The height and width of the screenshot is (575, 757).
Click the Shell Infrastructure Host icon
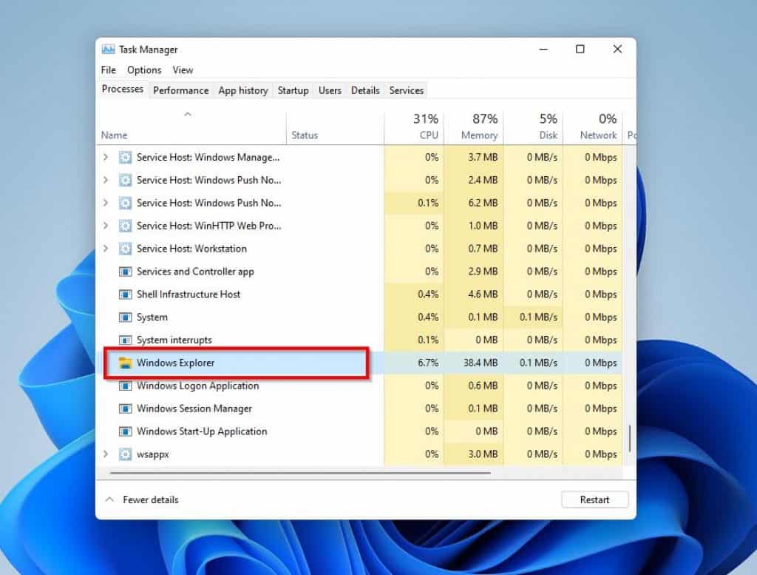click(125, 295)
